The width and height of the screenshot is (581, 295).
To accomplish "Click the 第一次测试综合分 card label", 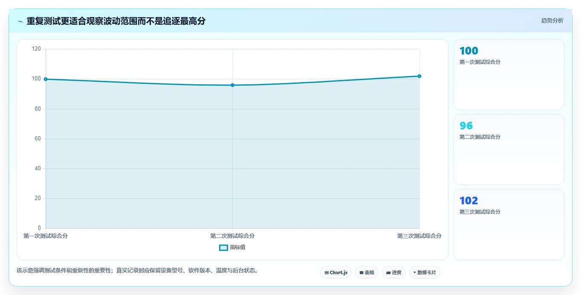I will 480,62.
